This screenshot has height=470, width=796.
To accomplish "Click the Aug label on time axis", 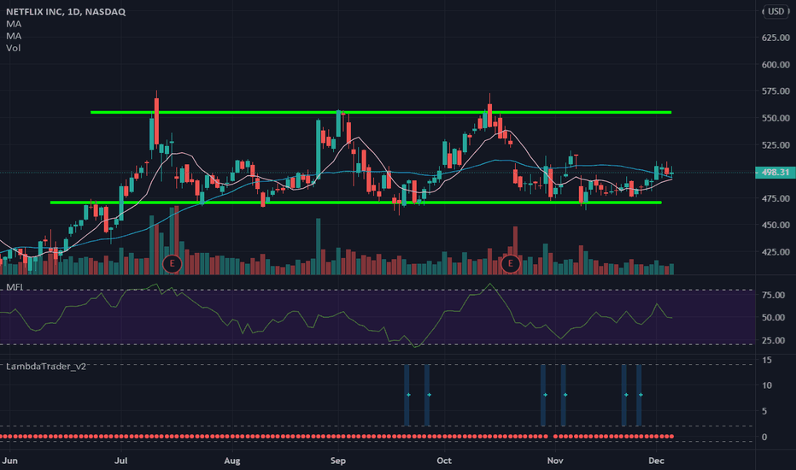I will click(231, 461).
